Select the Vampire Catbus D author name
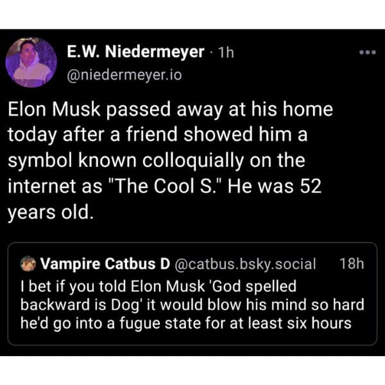The image size is (385, 385). click(105, 264)
